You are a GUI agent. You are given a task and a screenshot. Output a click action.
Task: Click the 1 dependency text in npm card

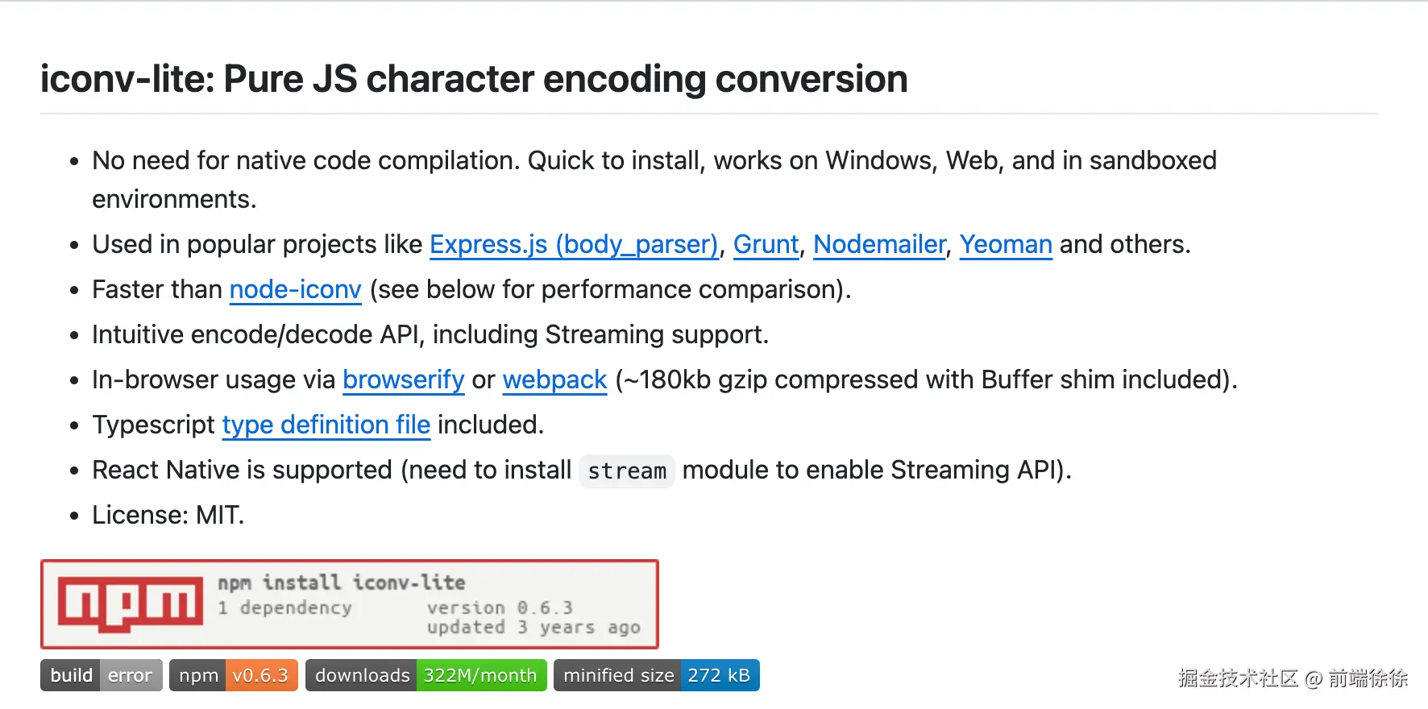284,607
